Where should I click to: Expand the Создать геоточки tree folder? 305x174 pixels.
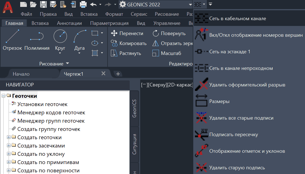[9, 137]
